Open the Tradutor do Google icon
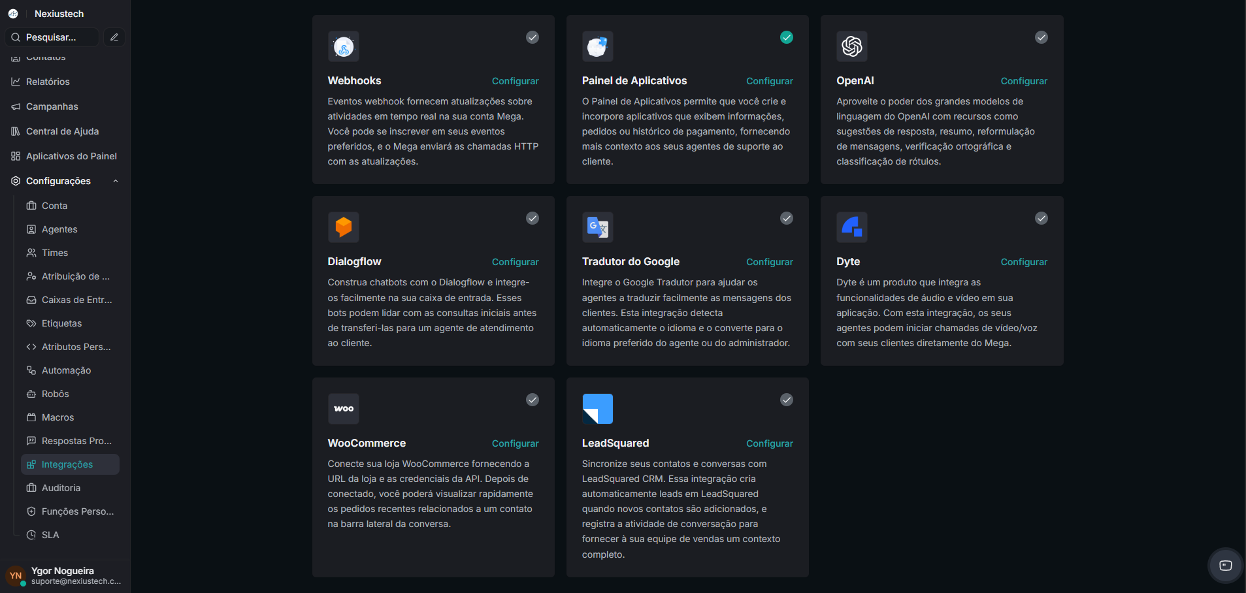The height and width of the screenshot is (593, 1246). [x=598, y=227]
